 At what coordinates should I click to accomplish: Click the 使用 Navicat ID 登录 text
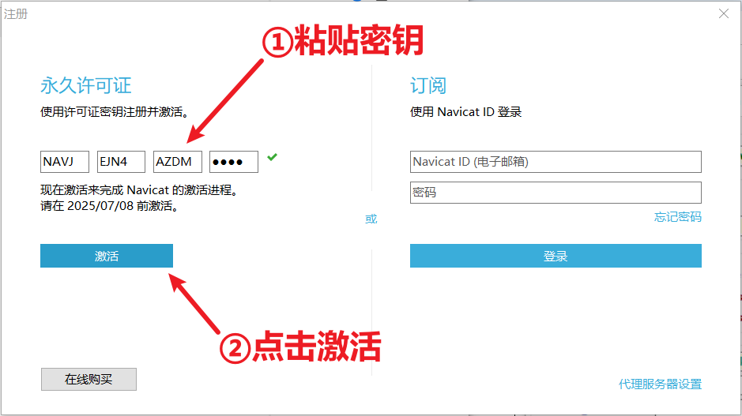(465, 112)
